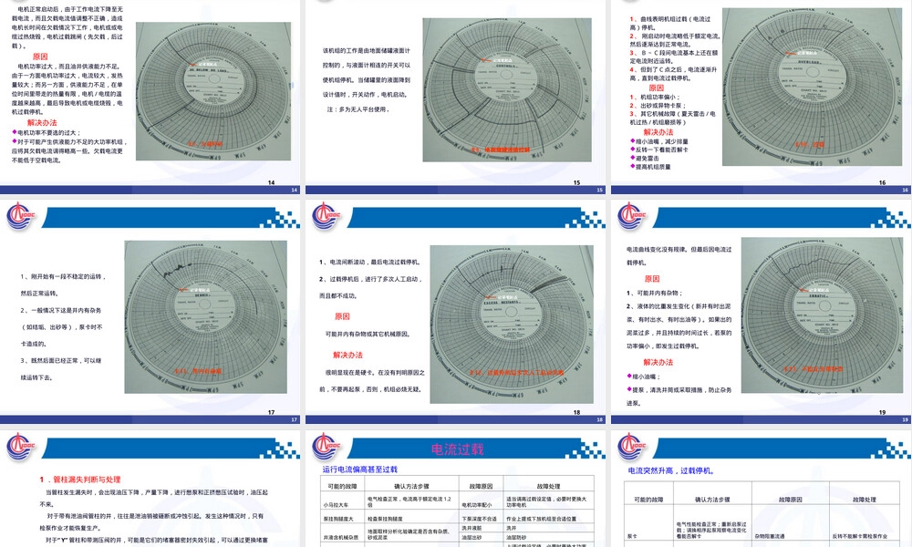Click the CNOOC logo above 电流突然升高 slide

[x=632, y=447]
